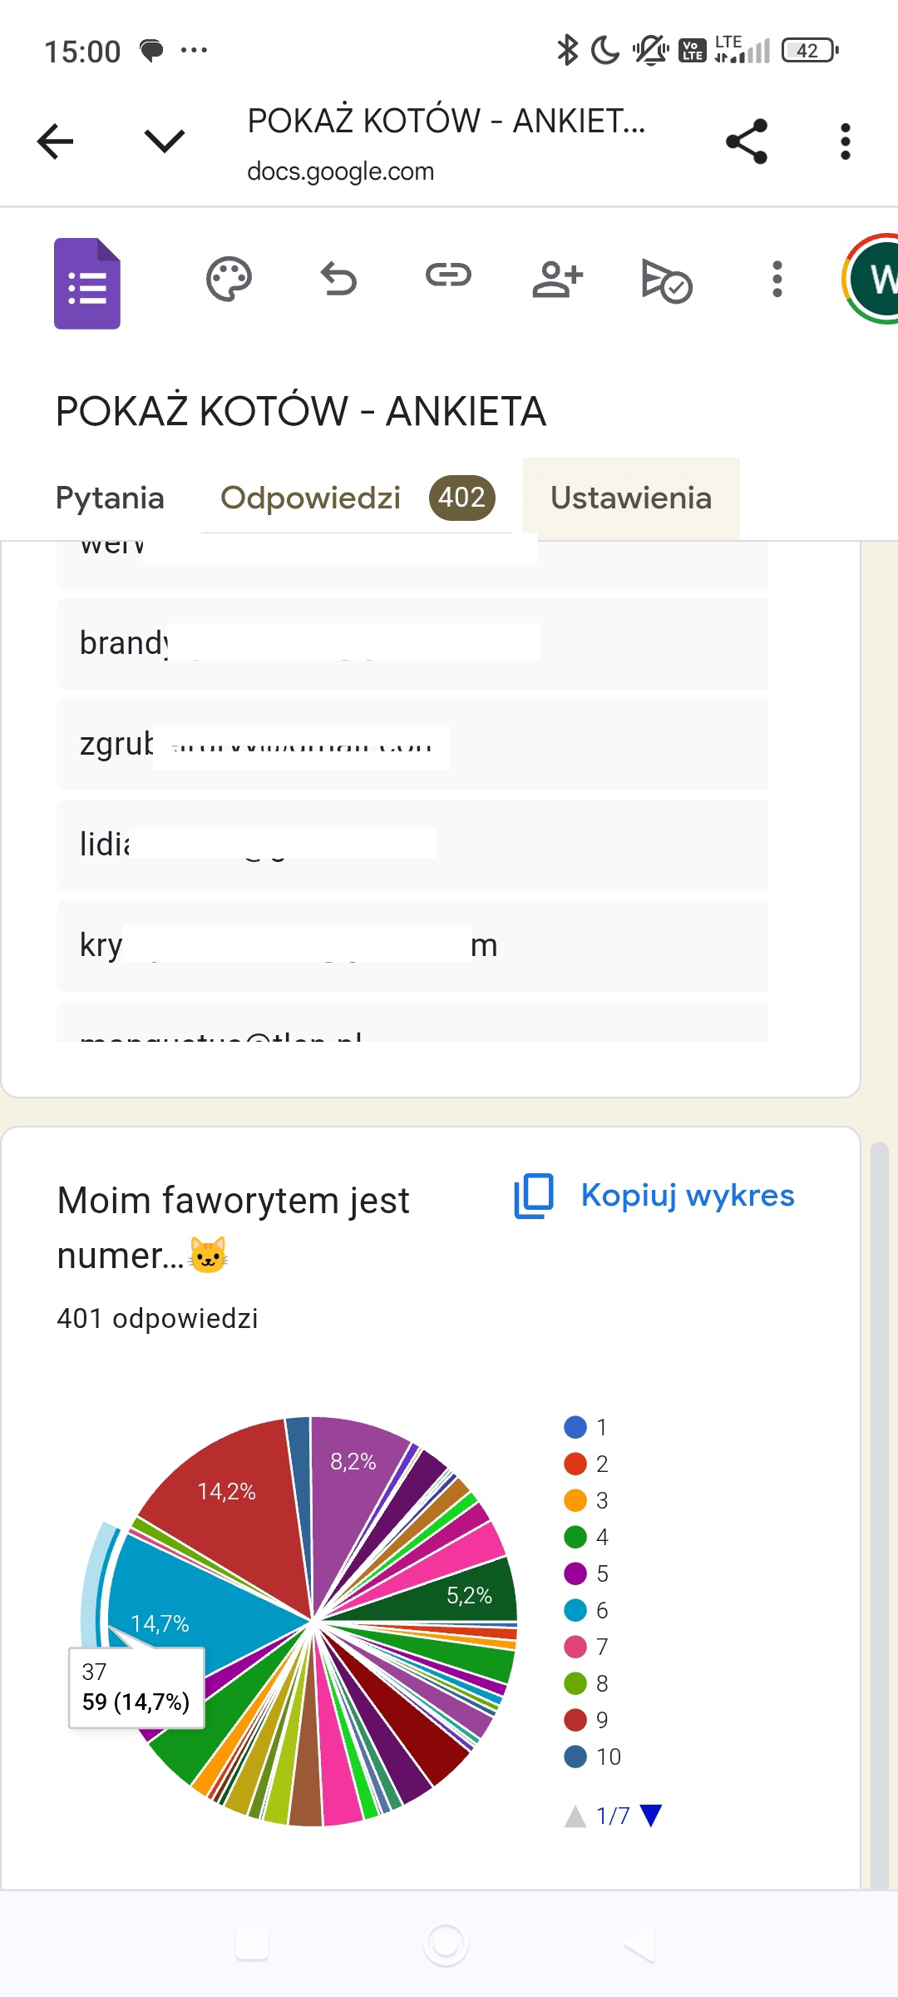Viewport: 898px width, 1997px height.
Task: Open the browser three-dot overflow menu
Action: 846,141
